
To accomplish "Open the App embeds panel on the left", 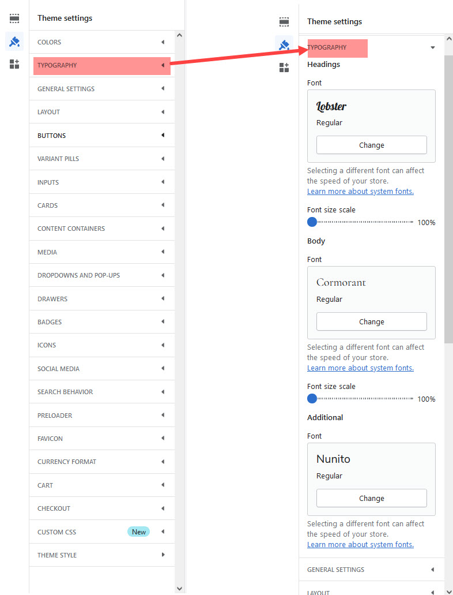I will (x=14, y=65).
